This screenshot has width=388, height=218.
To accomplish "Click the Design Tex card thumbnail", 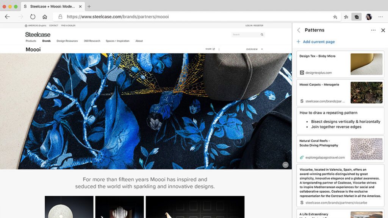I will (366, 64).
